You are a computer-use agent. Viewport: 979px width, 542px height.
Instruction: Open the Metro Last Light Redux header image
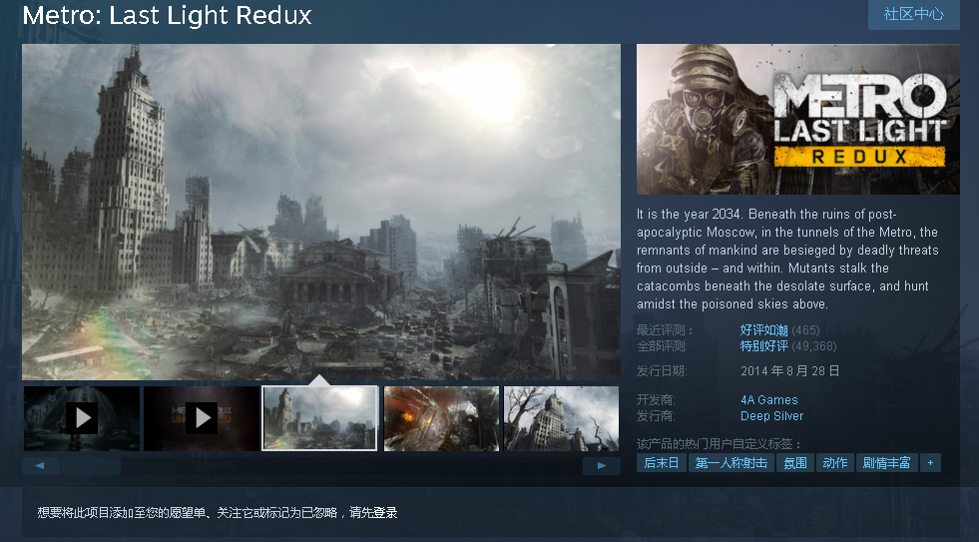[798, 119]
